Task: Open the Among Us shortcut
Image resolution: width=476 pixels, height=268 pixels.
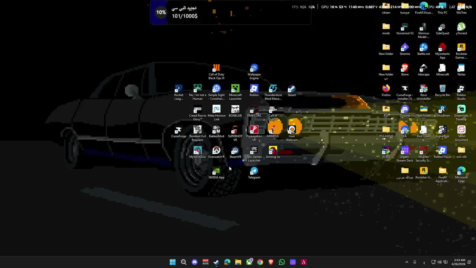Action: [x=273, y=152]
